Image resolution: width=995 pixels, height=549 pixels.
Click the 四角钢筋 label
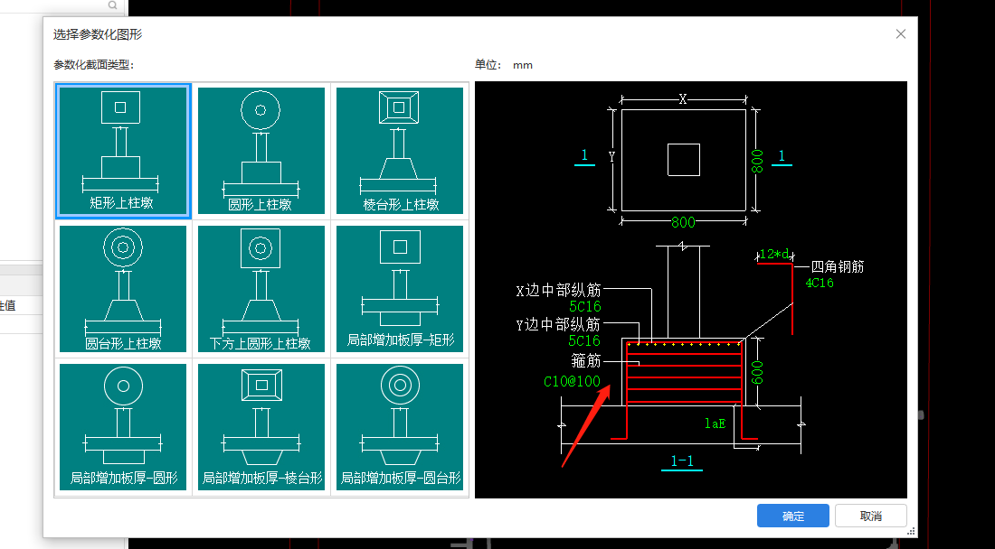(x=837, y=266)
